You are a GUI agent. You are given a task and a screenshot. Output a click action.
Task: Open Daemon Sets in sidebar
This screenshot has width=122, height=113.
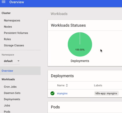point(12,93)
